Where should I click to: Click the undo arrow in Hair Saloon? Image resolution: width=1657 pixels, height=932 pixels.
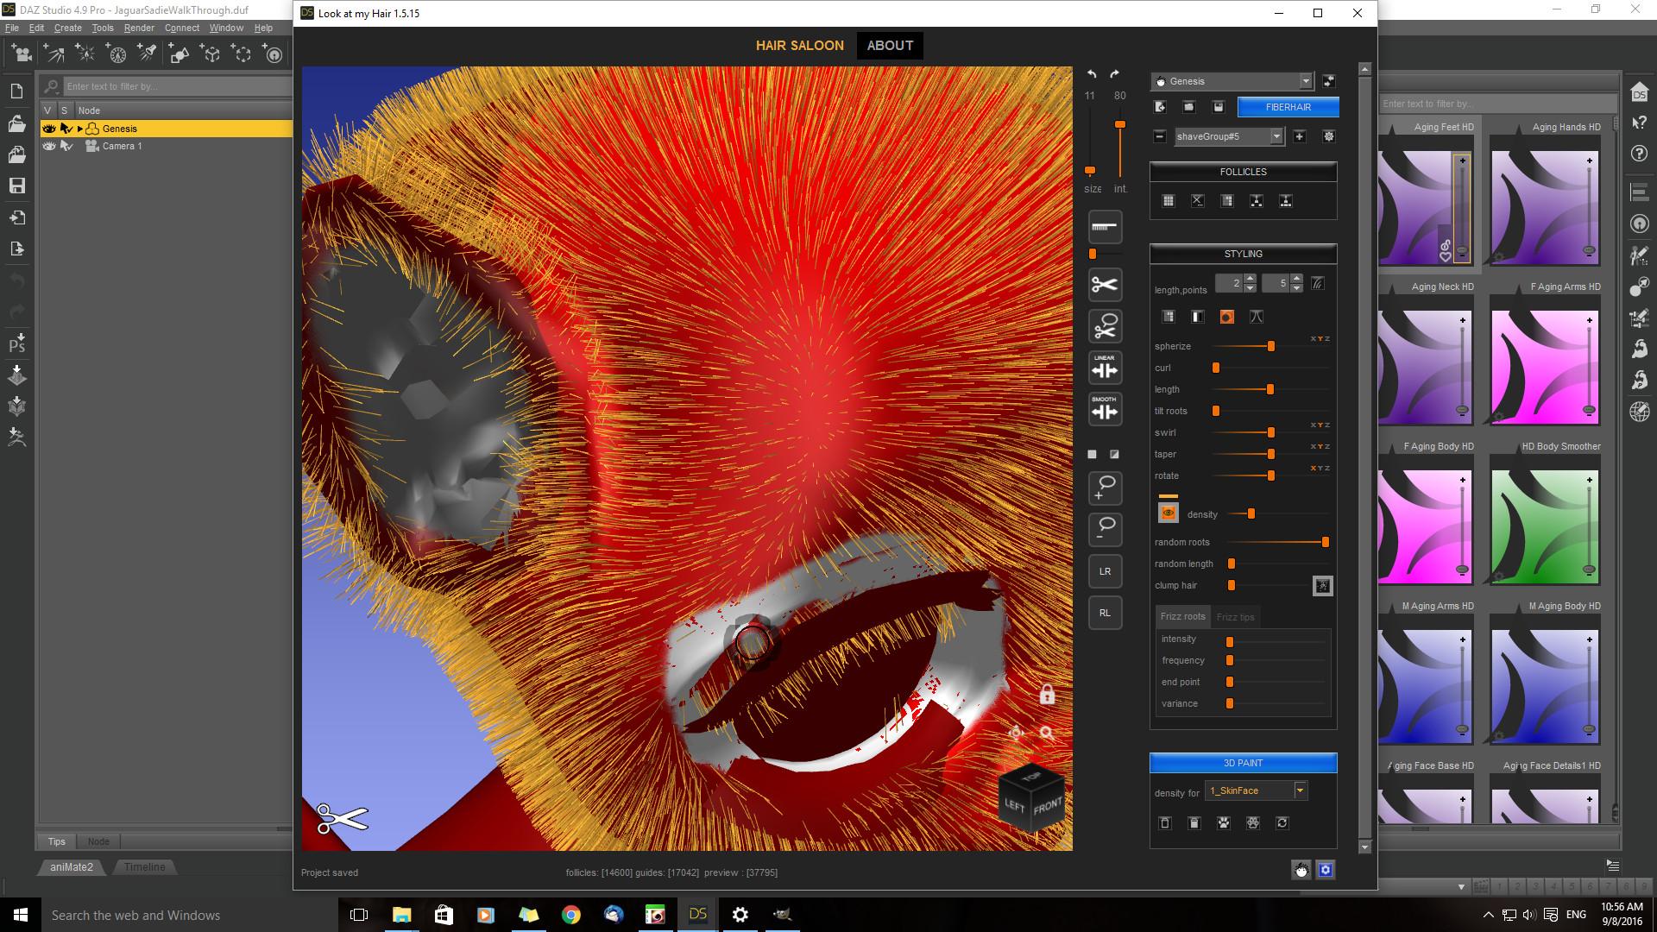[x=1092, y=74]
